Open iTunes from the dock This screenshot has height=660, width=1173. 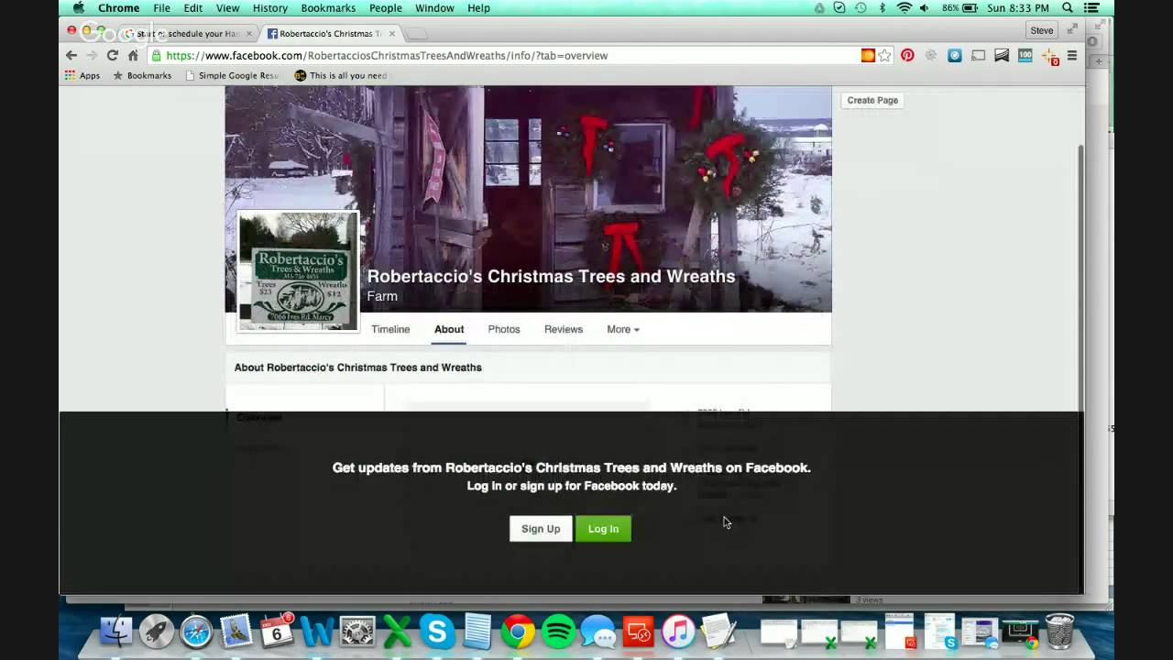[x=678, y=632]
